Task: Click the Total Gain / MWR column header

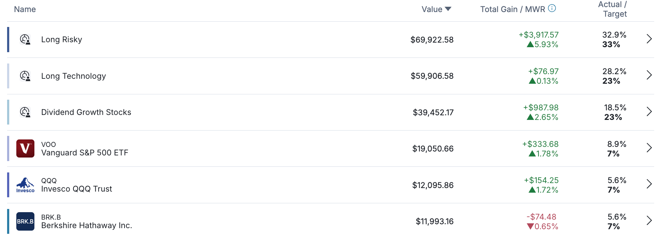Action: pos(512,9)
